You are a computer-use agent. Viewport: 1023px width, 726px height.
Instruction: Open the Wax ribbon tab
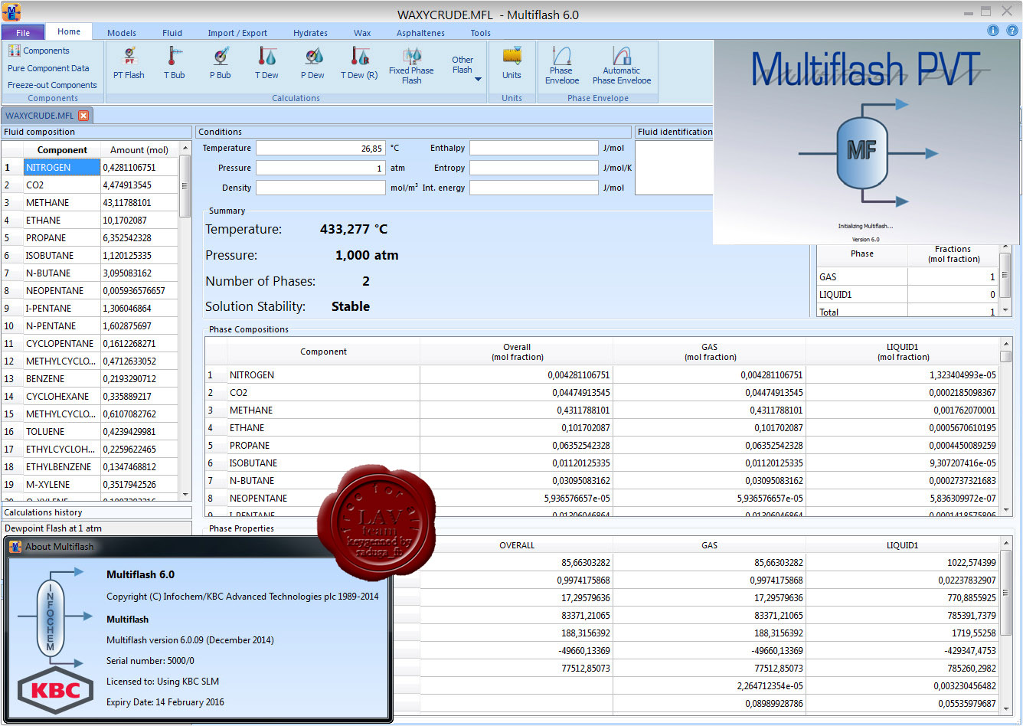coord(362,33)
